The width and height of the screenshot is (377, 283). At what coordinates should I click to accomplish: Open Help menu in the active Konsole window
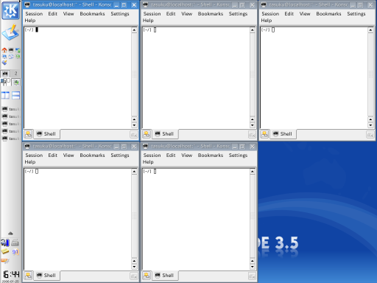coord(30,21)
